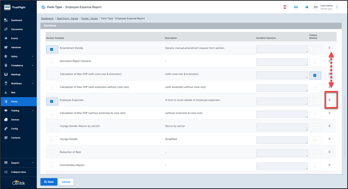This screenshot has width=348, height=189.
Task: Check the Discretion Report General checkbox
Action: point(52,62)
